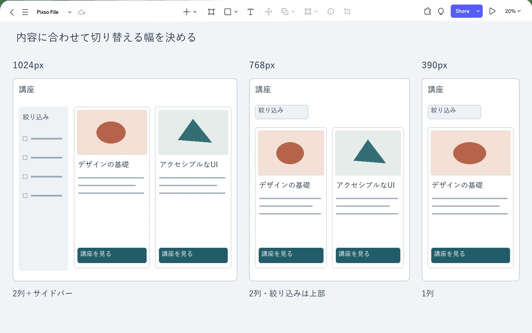Go back using the left arrow icon

click(x=12, y=12)
